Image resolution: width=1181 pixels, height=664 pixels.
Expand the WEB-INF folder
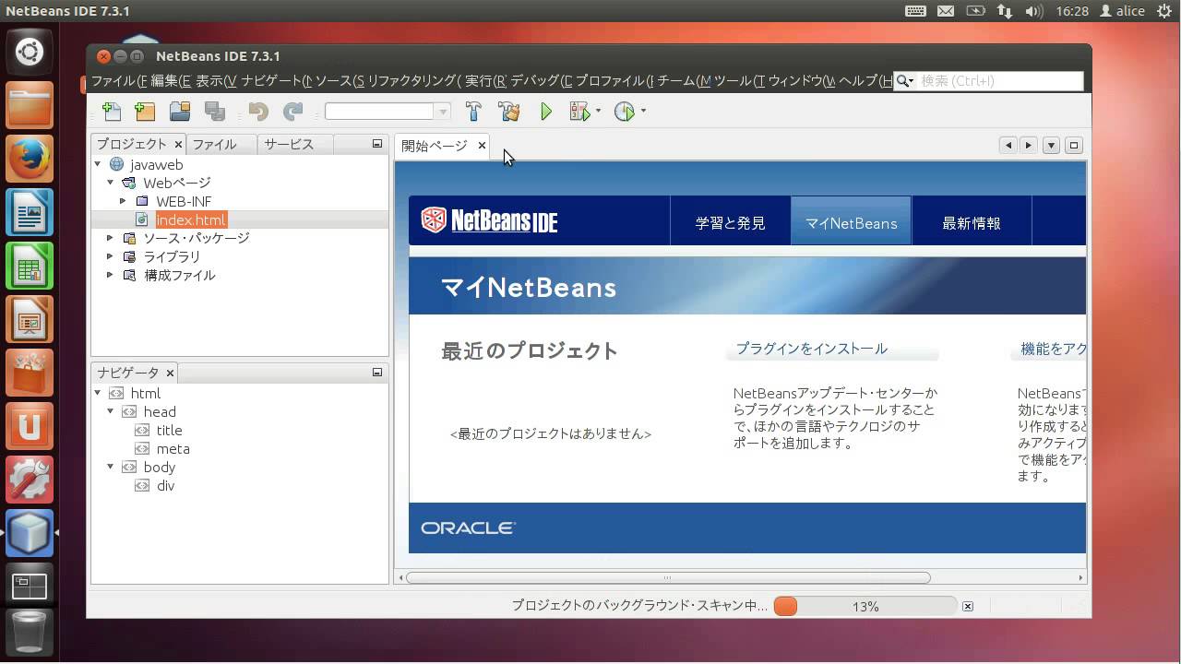[123, 201]
